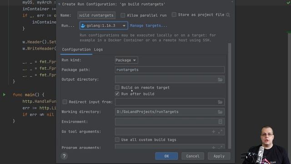Image resolution: width=291 pixels, height=164 pixels.
Task: Expand the Go tool arguments field
Action: (x=220, y=132)
